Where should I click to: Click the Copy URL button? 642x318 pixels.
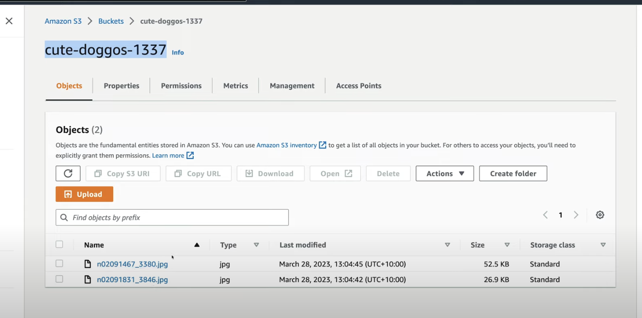(x=198, y=174)
